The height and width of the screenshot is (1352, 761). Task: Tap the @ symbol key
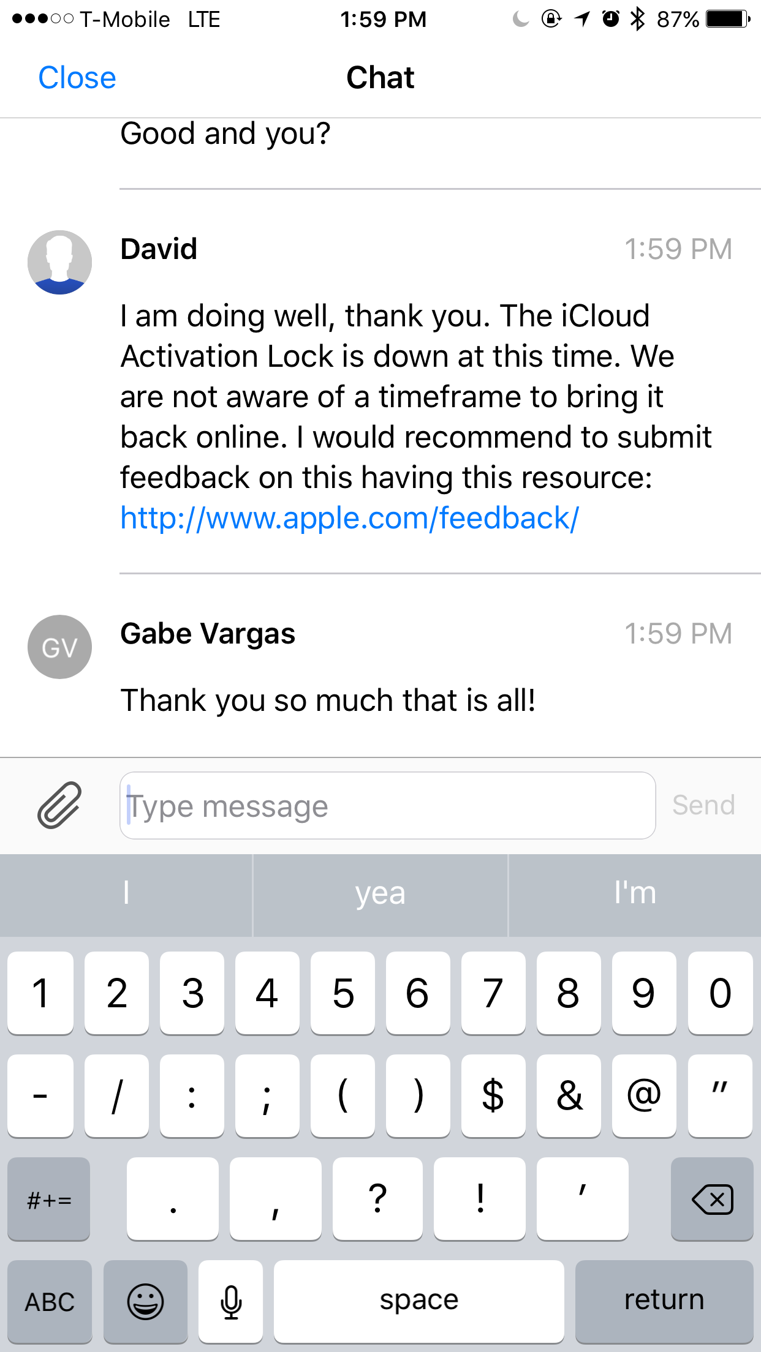[644, 1095]
